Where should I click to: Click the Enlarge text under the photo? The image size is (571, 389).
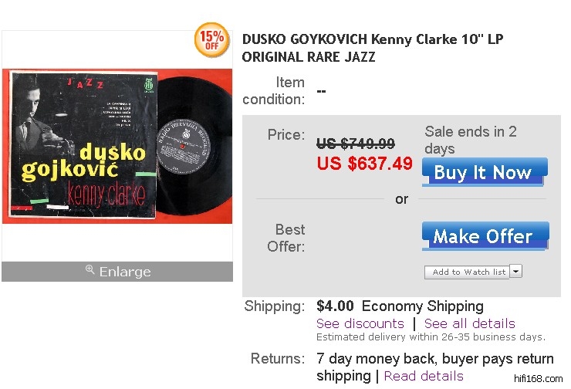click(125, 272)
